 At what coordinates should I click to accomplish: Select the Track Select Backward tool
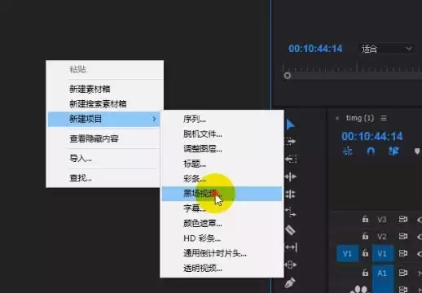[291, 159]
